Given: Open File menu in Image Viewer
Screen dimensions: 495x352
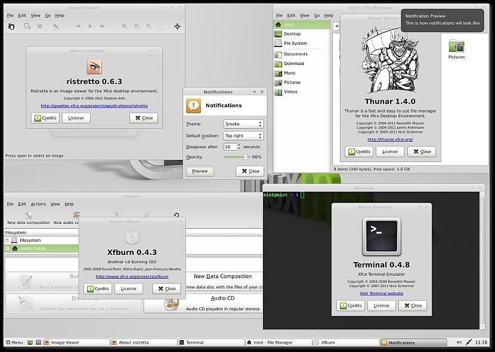Looking at the screenshot, I should [x=10, y=15].
